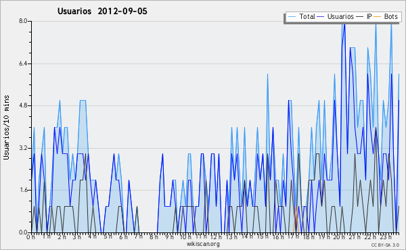406x250 pixels.
Task: Click the '1 h' x-axis label
Action: point(46,236)
